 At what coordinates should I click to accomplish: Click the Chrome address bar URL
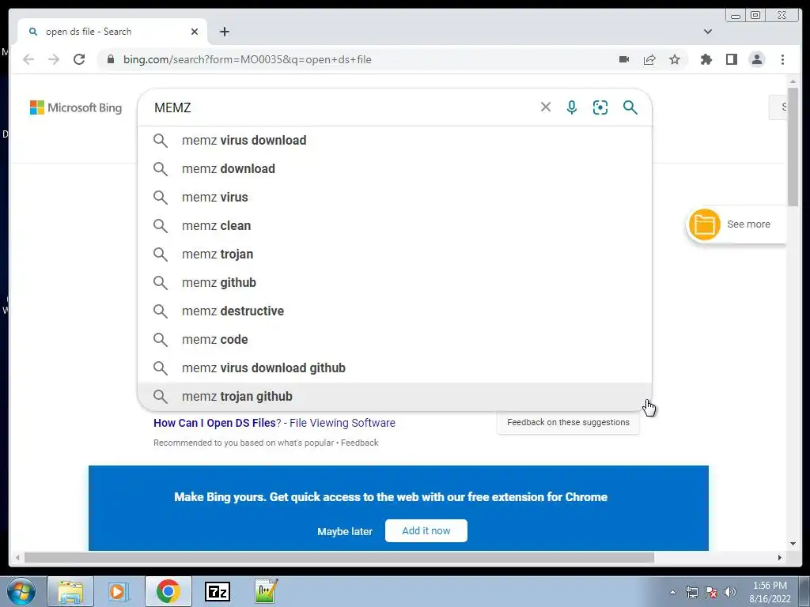(x=247, y=59)
